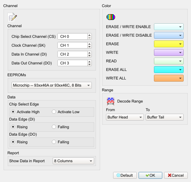The width and height of the screenshot is (191, 182).
Task: Step up the Data In Channel (DI)
Action: click(89, 53)
